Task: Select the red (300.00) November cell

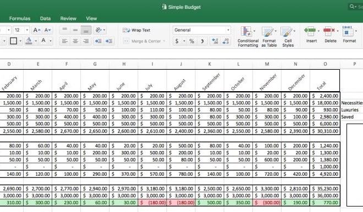Action: coord(267,203)
